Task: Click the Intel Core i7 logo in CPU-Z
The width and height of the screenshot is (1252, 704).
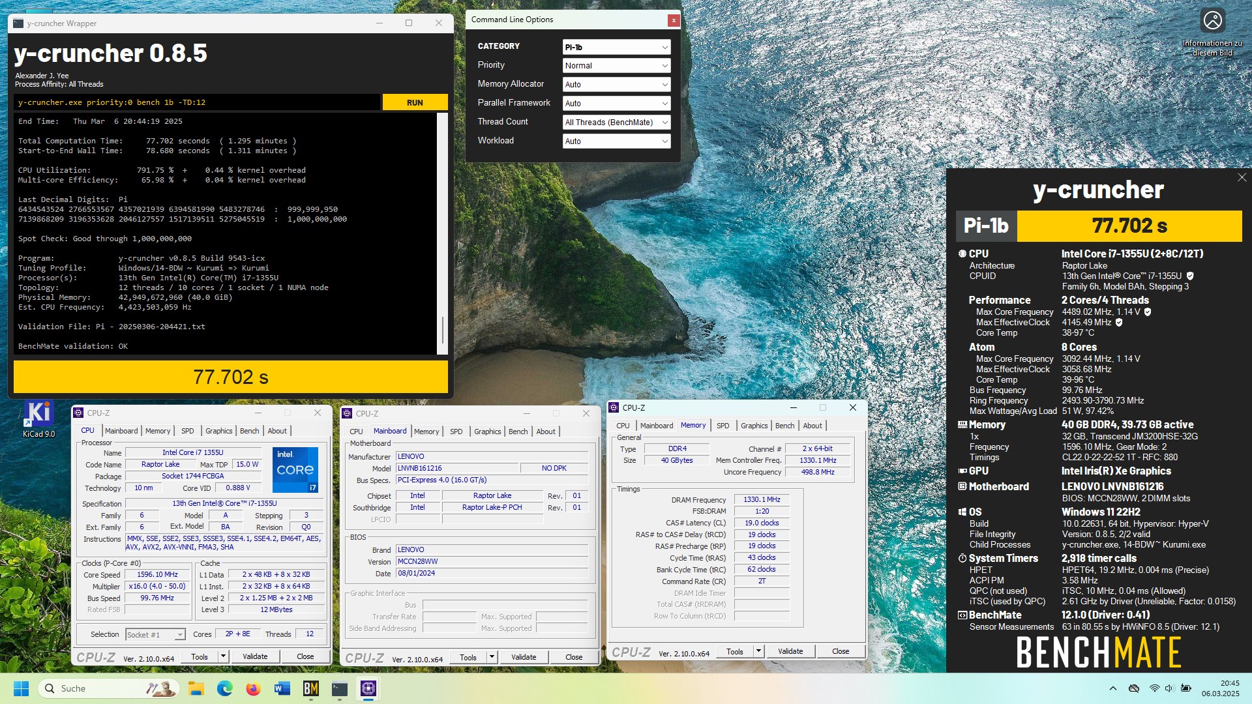Action: (295, 469)
